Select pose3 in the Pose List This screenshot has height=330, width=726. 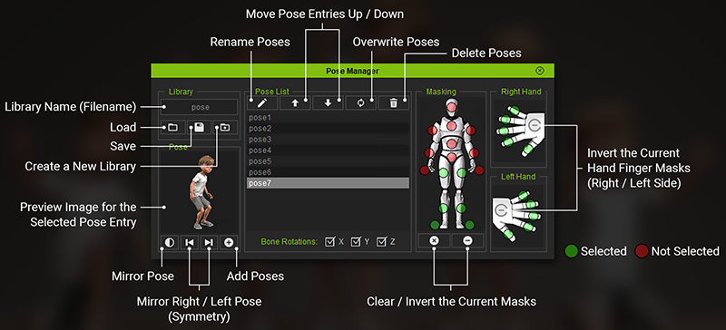[328, 140]
